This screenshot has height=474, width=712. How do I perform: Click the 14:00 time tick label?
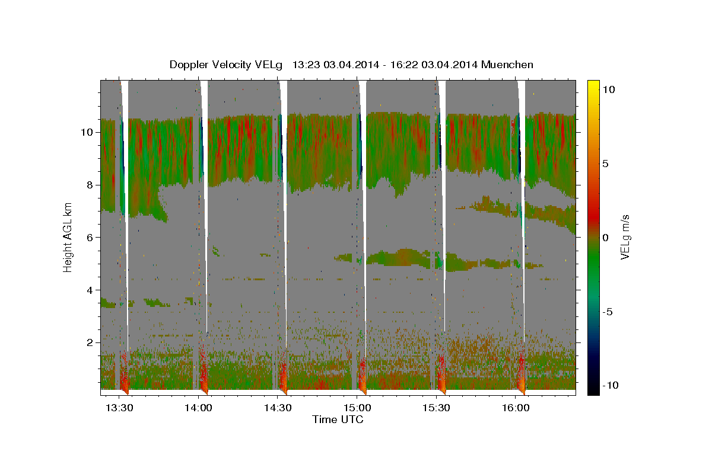pyautogui.click(x=198, y=408)
